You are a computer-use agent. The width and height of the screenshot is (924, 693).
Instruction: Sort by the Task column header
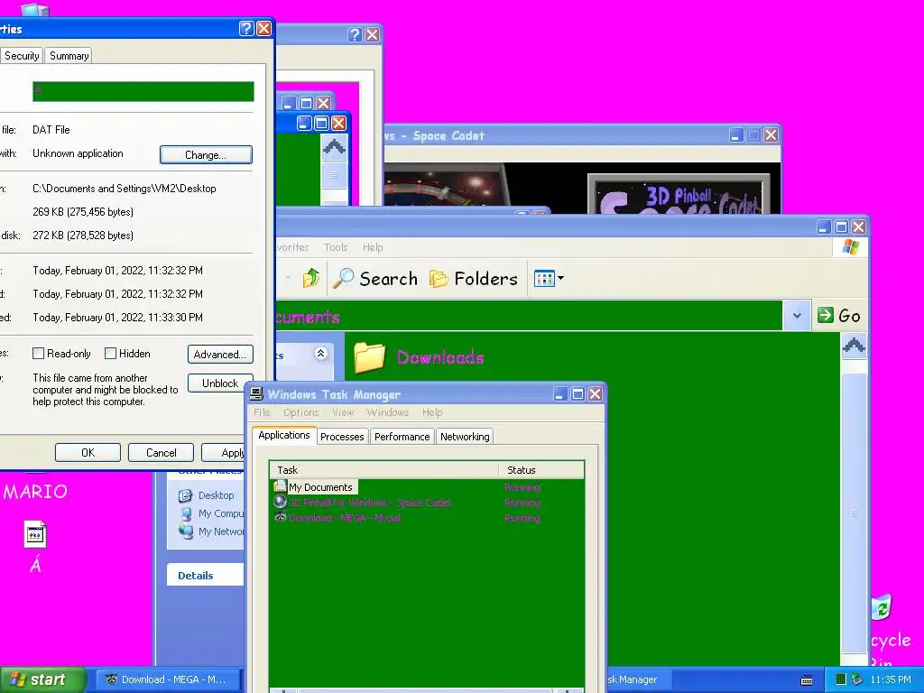pyautogui.click(x=384, y=469)
